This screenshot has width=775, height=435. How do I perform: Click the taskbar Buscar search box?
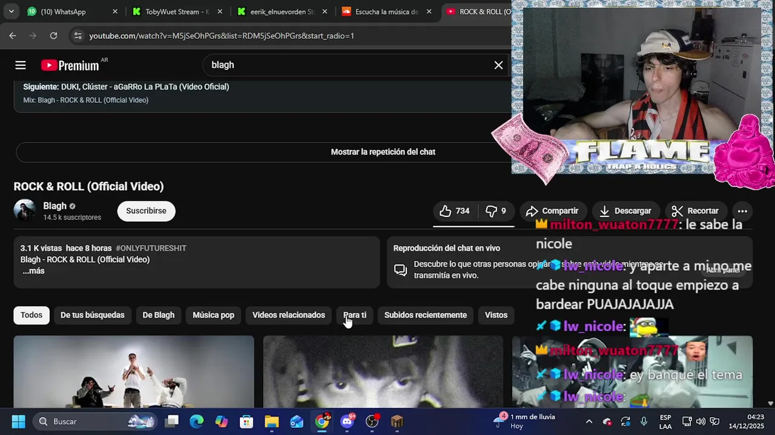click(94, 421)
